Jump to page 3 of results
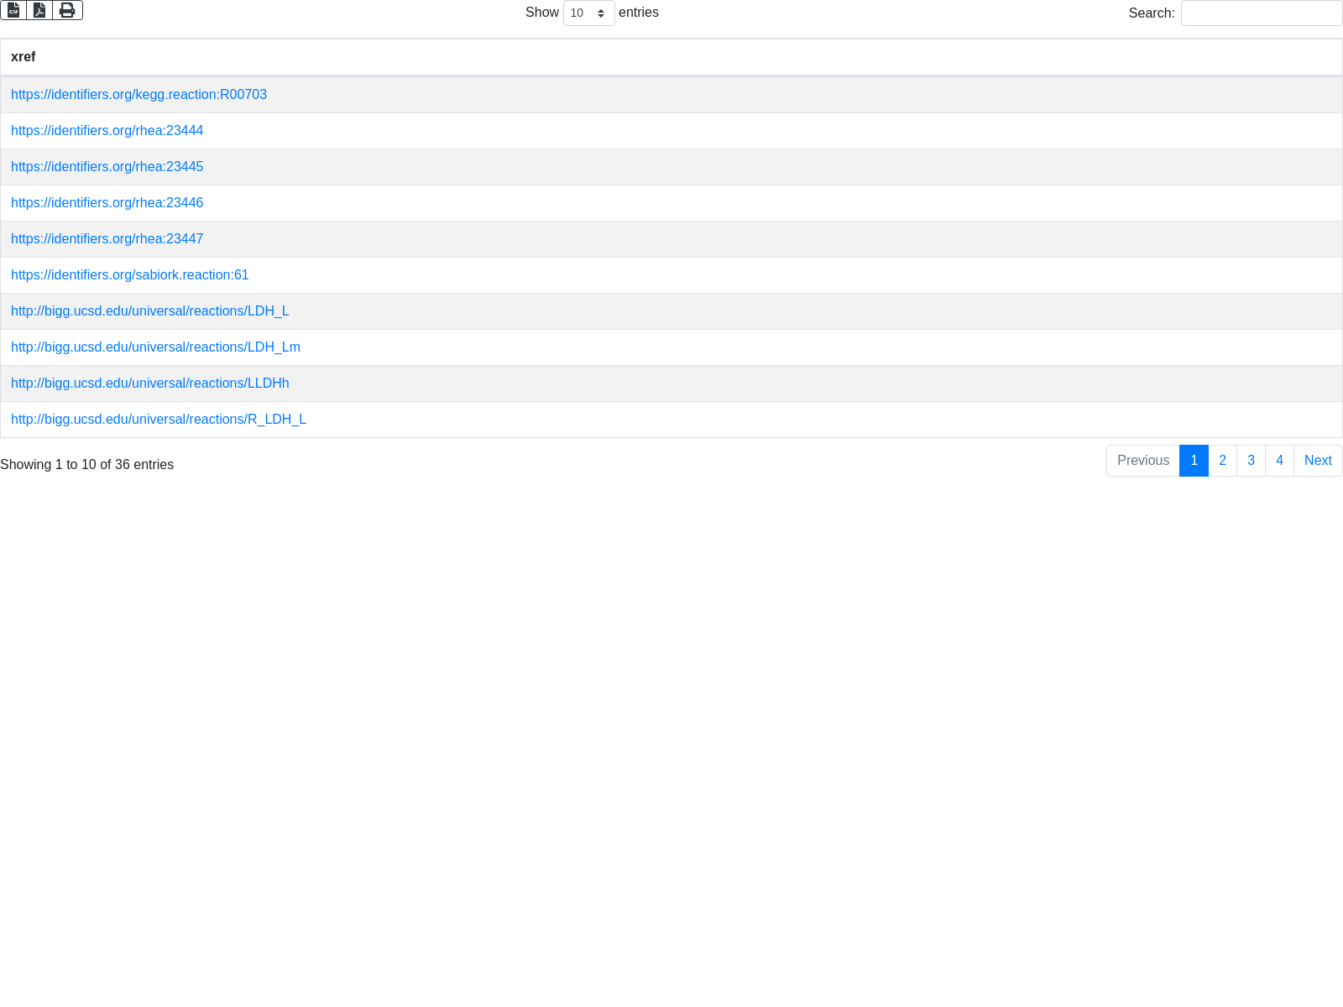Screen dimensions: 1343x1007 (1251, 461)
